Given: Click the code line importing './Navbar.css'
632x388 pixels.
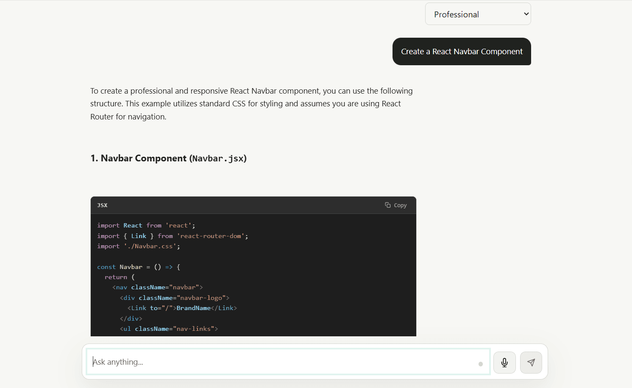Looking at the screenshot, I should 139,246.
